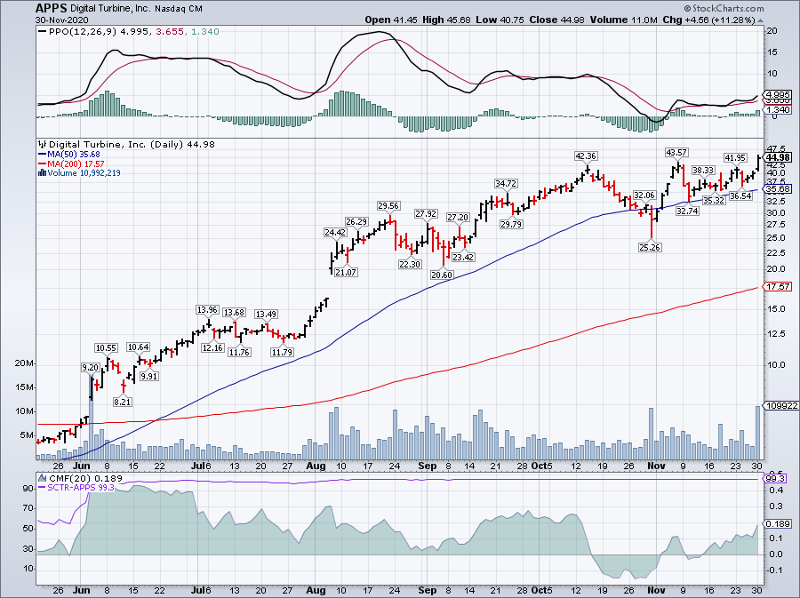
Task: Click the blue line marker before MA(50)
Action: 43,155
